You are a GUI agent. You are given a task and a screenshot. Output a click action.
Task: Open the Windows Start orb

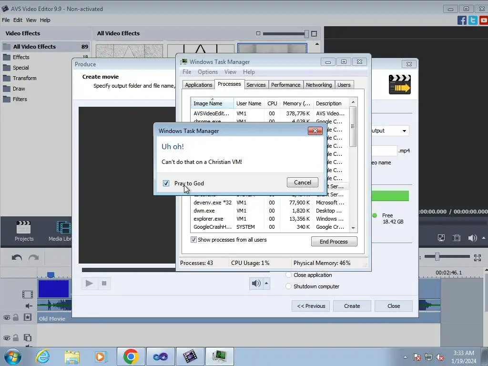coord(13,357)
